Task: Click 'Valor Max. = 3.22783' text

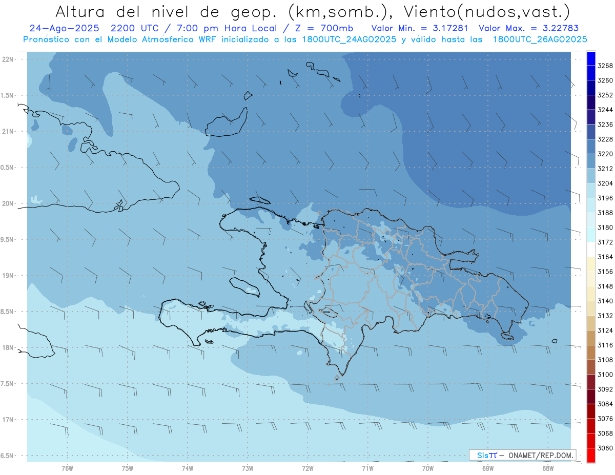Action: [x=529, y=28]
